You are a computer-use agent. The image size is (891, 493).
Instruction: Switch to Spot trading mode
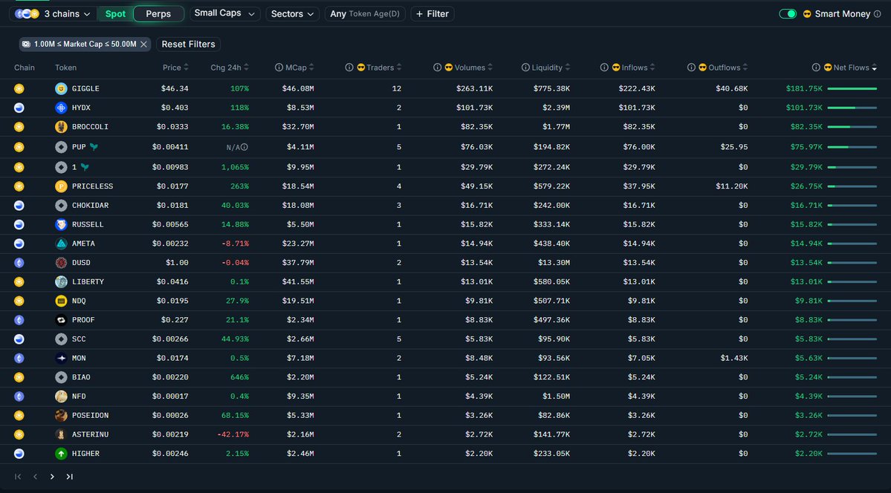[115, 14]
